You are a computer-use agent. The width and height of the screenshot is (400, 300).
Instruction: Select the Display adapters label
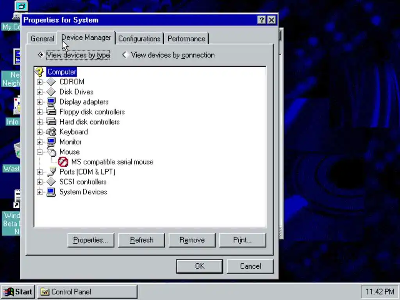point(84,102)
